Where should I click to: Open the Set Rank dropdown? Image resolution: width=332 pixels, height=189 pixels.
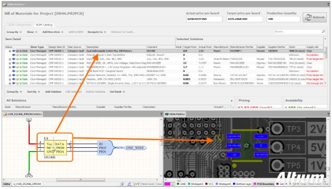click(x=117, y=92)
